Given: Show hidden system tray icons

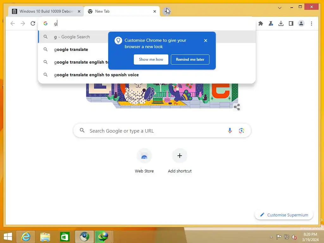Looking at the screenshot, I should tap(271, 237).
